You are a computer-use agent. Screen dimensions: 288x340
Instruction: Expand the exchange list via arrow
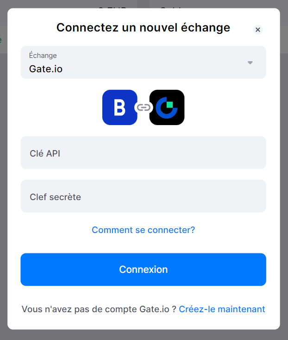click(250, 63)
